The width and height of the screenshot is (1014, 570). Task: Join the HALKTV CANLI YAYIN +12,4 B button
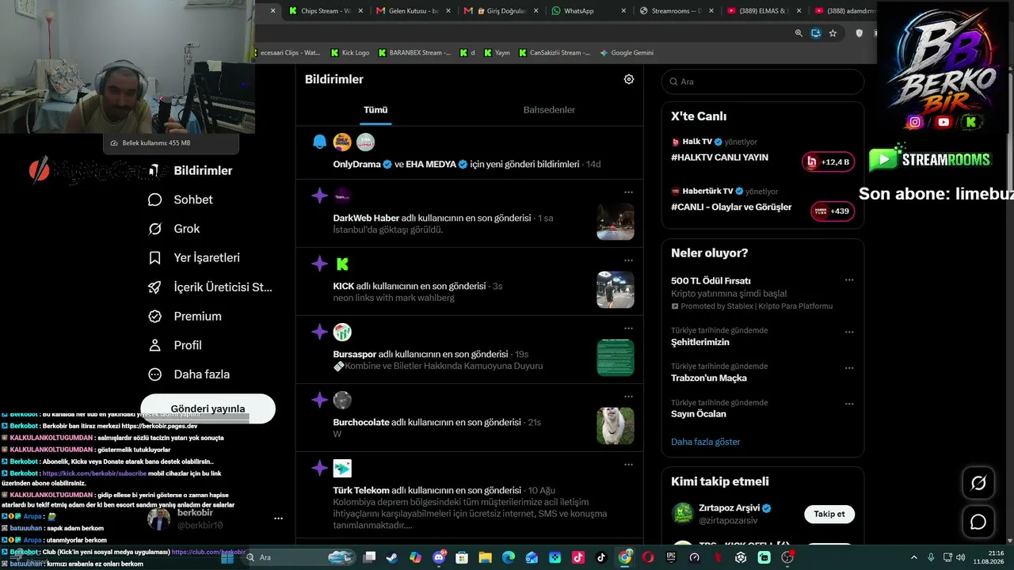coord(829,161)
